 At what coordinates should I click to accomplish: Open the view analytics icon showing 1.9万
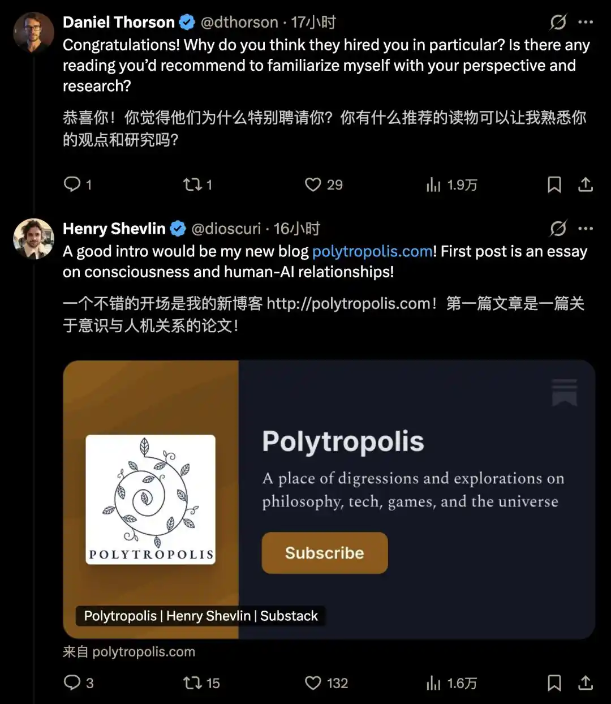tap(433, 184)
